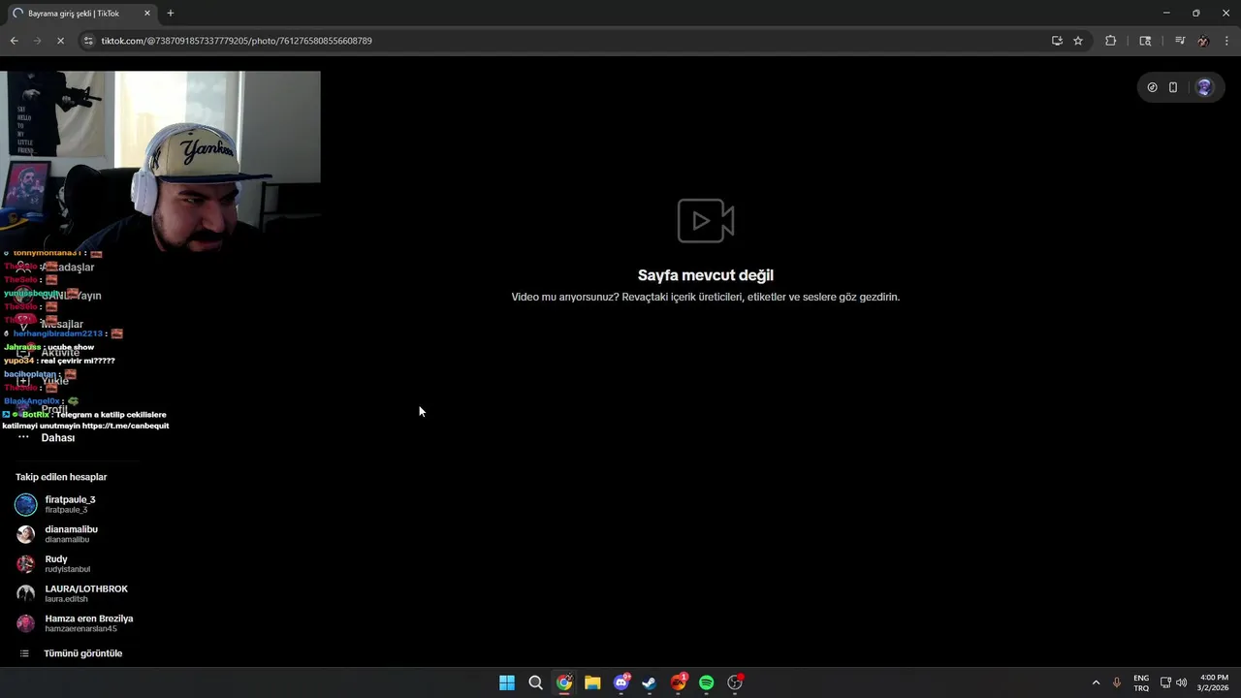Click Hamza eren Brezilya profile avatar
This screenshot has height=698, width=1241.
tap(26, 623)
